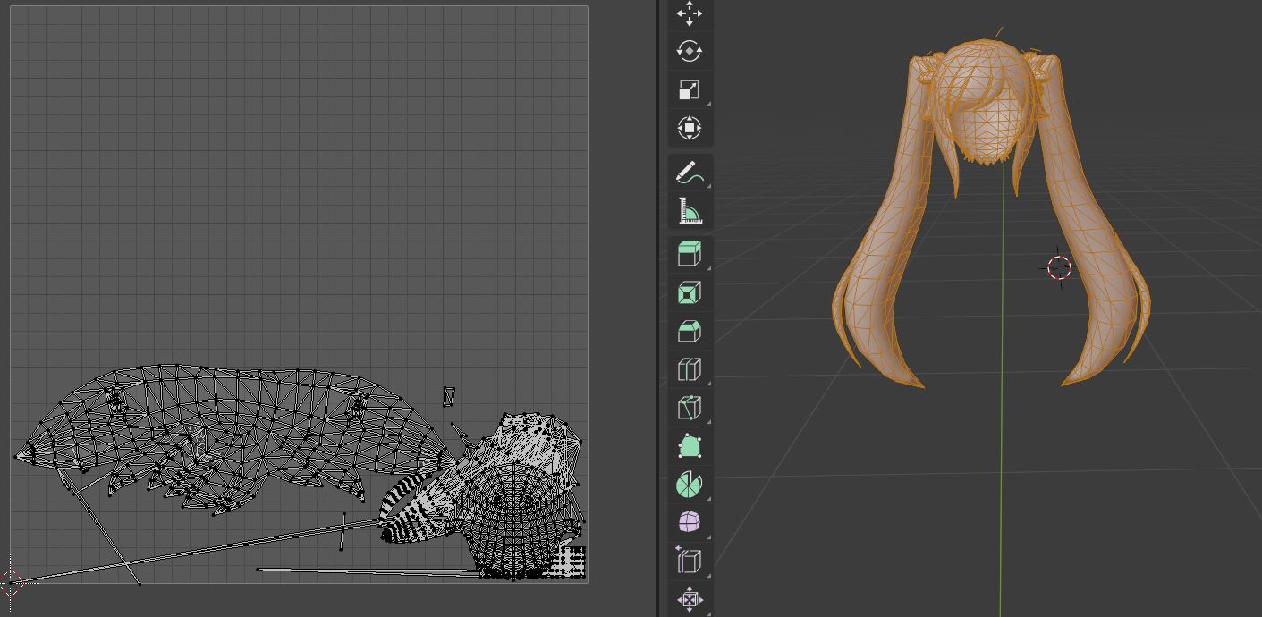The image size is (1262, 617).
Task: Select the Move tool
Action: (x=689, y=13)
